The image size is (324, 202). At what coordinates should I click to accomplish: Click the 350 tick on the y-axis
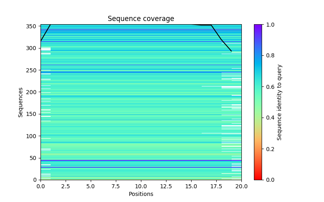(x=33, y=26)
